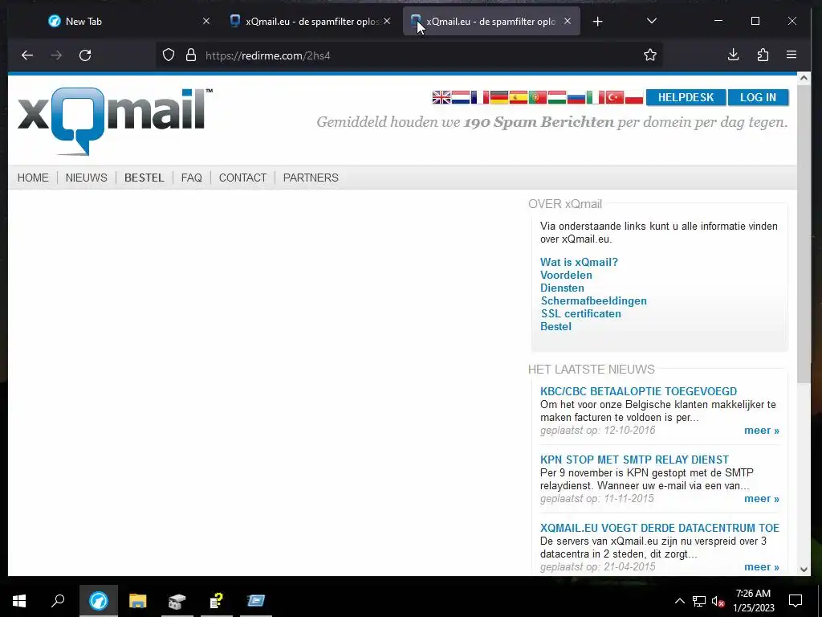This screenshot has height=617, width=822.
Task: Open the FAQ menu item
Action: [191, 178]
